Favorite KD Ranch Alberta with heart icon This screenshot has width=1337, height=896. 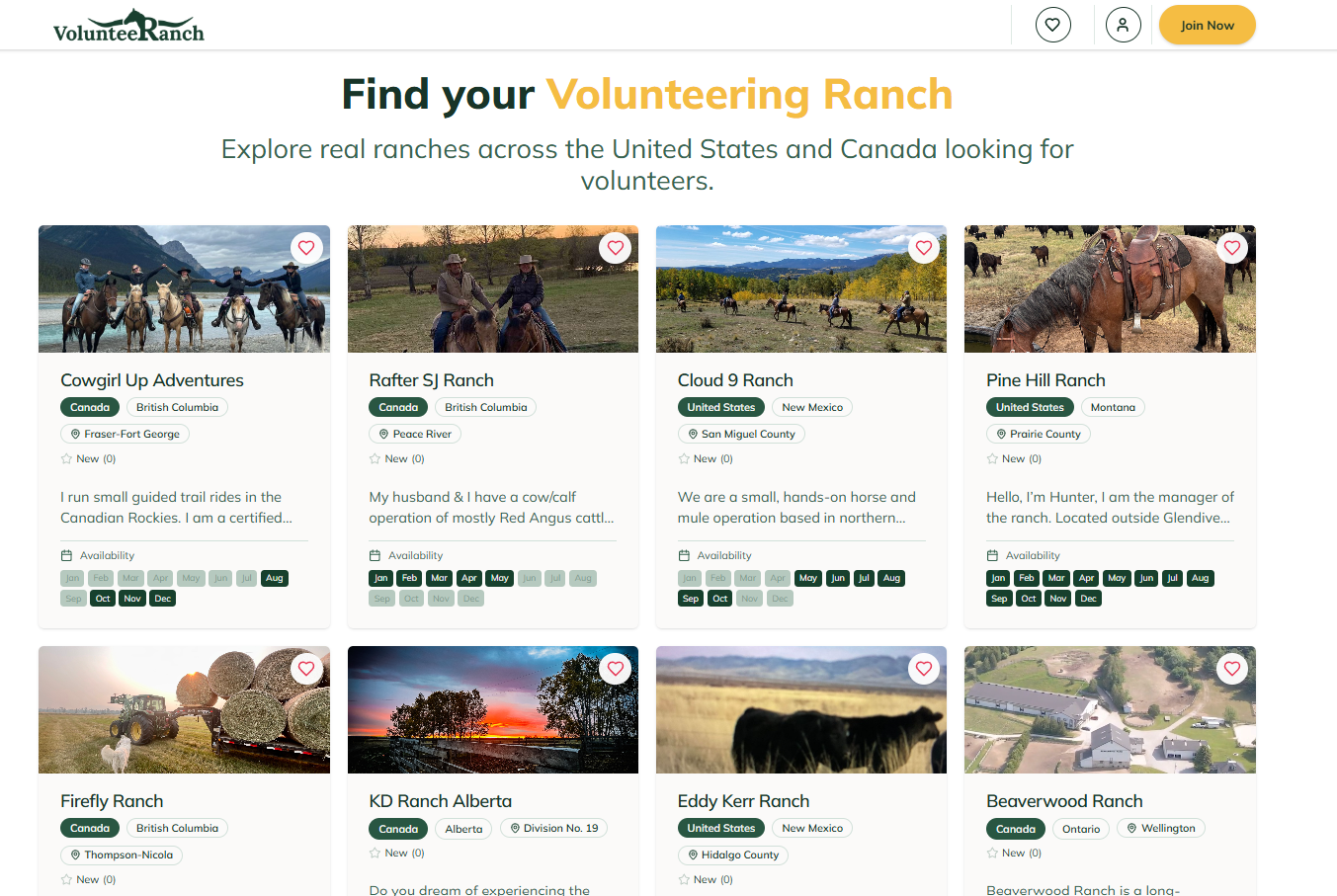pyautogui.click(x=616, y=669)
